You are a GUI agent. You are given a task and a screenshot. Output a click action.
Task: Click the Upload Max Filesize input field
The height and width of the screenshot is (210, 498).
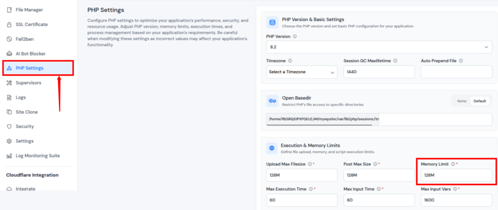302,175
